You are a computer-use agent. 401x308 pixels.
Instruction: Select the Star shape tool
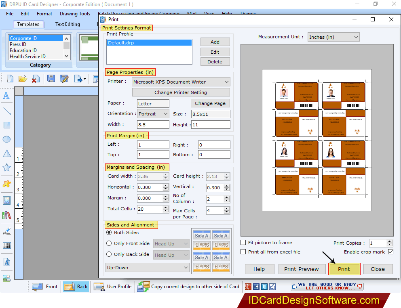pyautogui.click(x=6, y=167)
